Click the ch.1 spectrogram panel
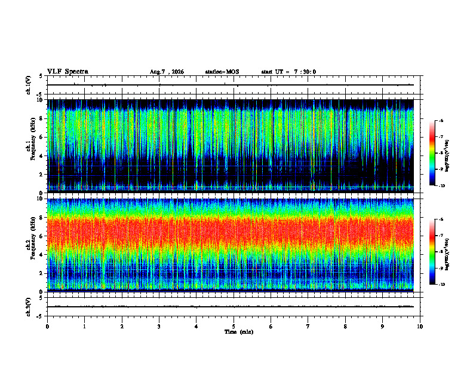This screenshot has width=473, height=366. pos(231,146)
